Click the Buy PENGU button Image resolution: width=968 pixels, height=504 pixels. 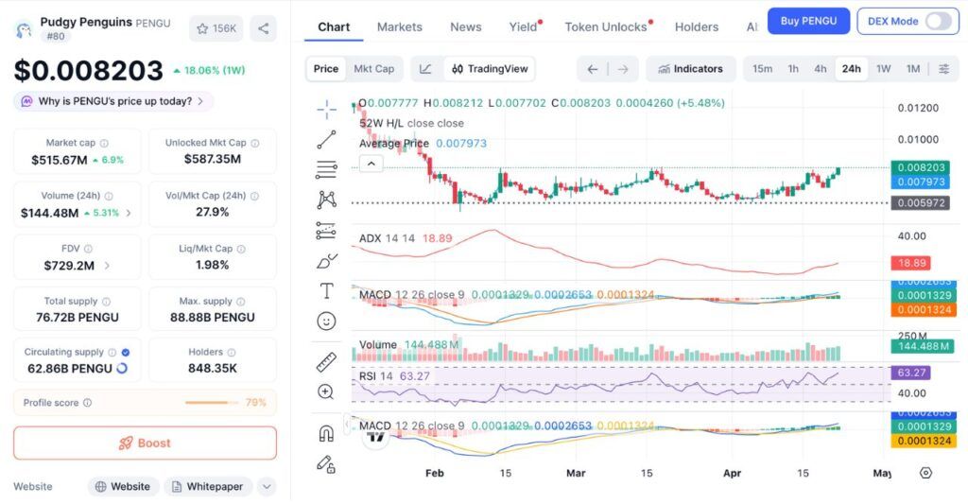[x=808, y=21]
